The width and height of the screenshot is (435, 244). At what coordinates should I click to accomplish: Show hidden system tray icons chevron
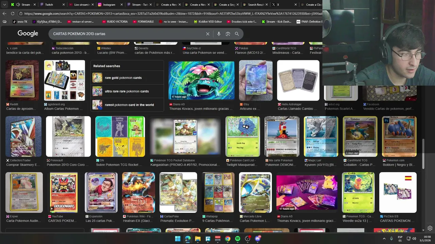[x=384, y=239]
